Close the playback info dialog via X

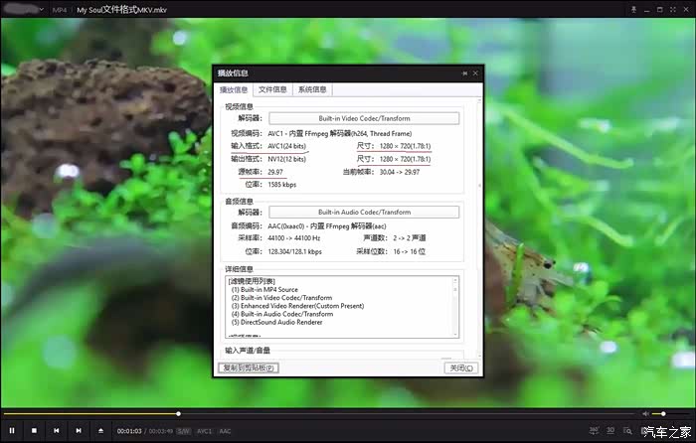[475, 74]
